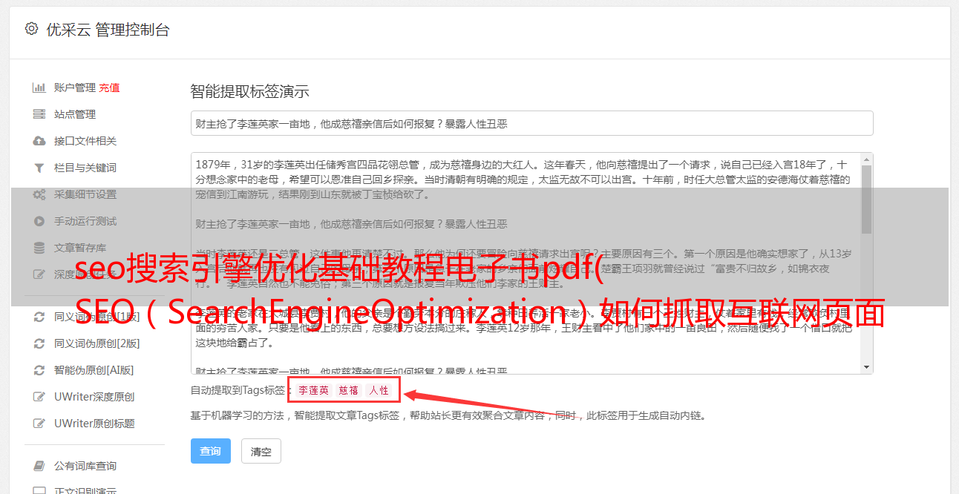
Task: Click the text area scrollbar up arrow
Action: tap(866, 159)
